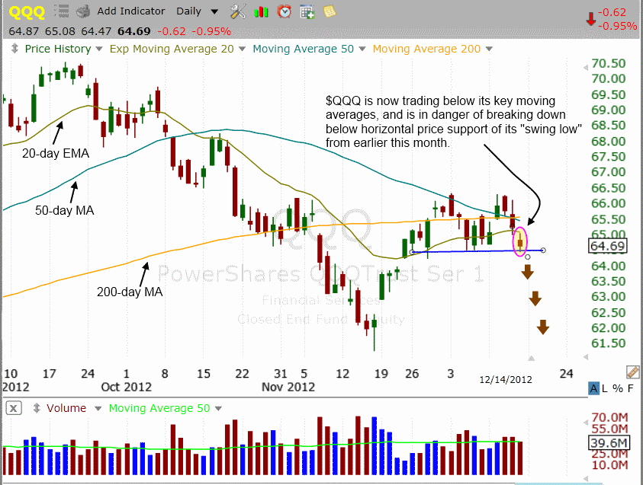Click the -0.95% change in header row
The height and width of the screenshot is (485, 643).
click(211, 31)
